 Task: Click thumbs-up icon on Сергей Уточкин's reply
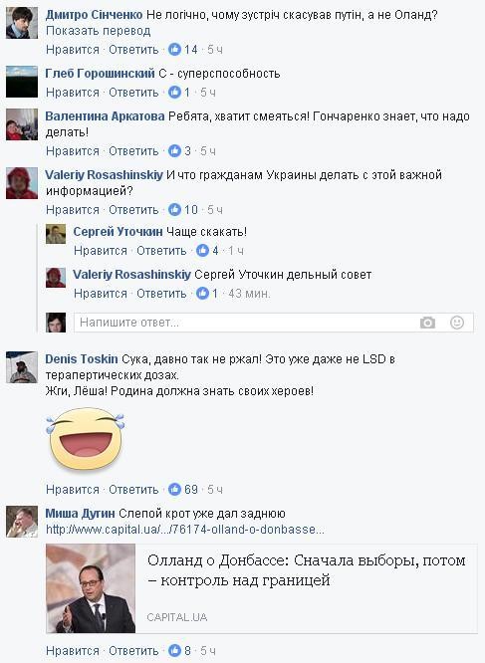(x=202, y=251)
